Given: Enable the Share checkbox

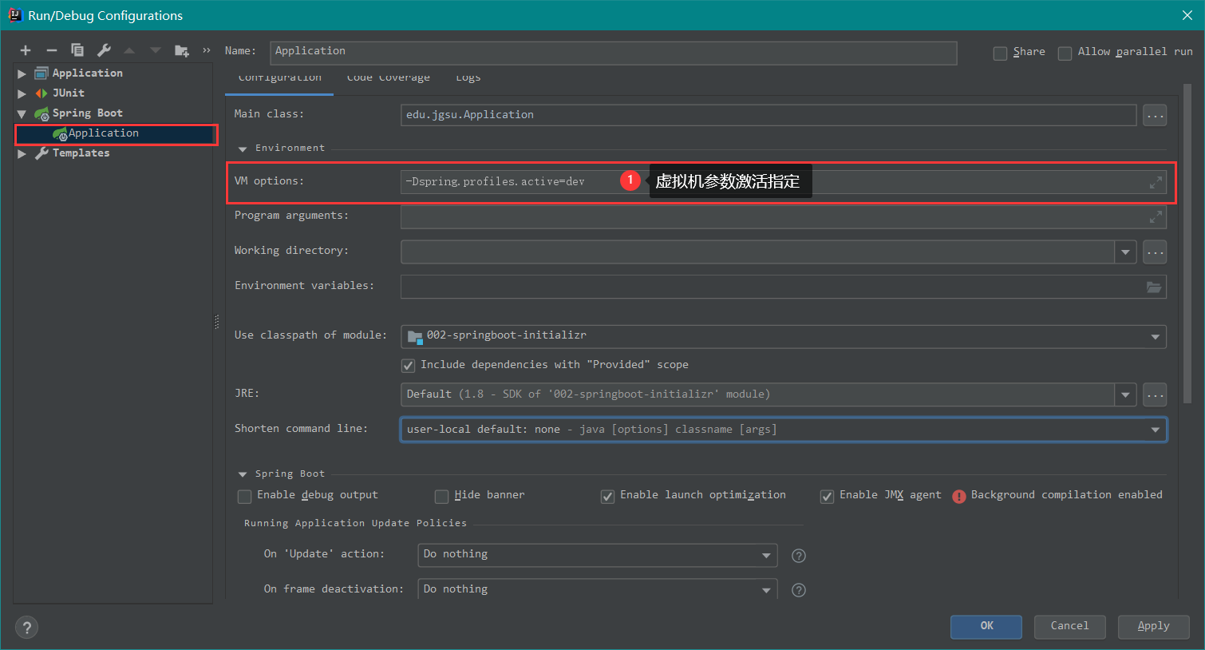Looking at the screenshot, I should [1000, 53].
